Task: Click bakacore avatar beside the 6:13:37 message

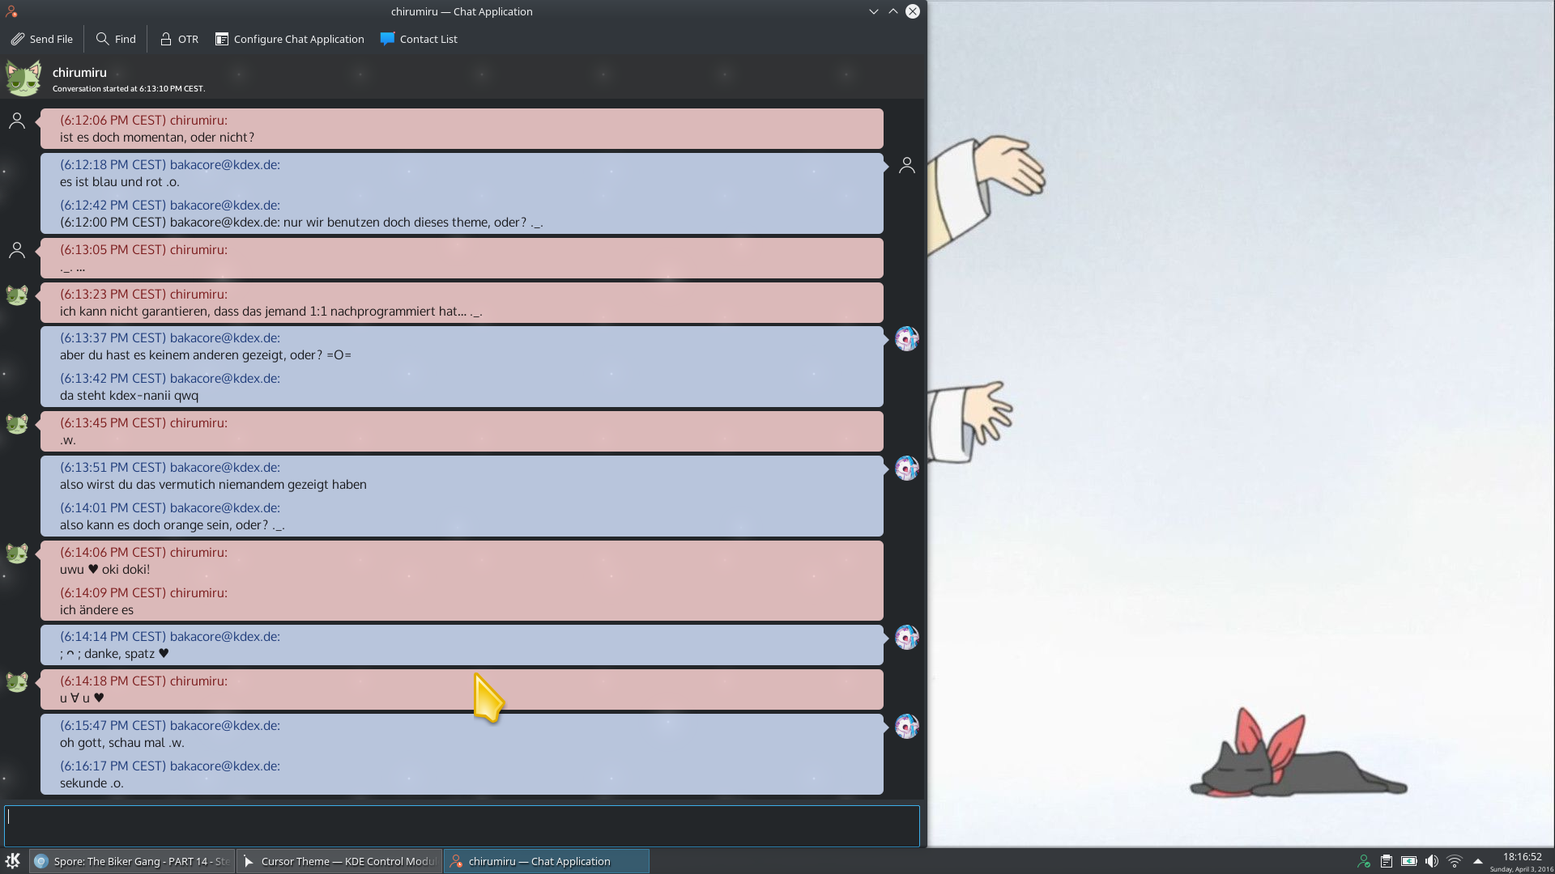Action: click(906, 339)
